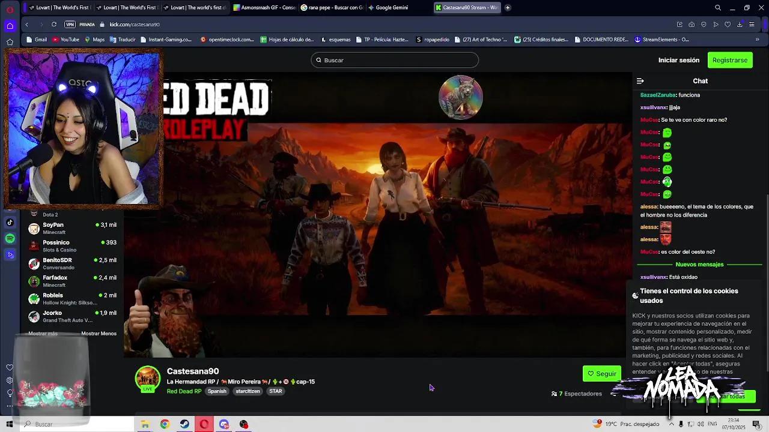Open xsullivanx username at chat bottom

653,277
